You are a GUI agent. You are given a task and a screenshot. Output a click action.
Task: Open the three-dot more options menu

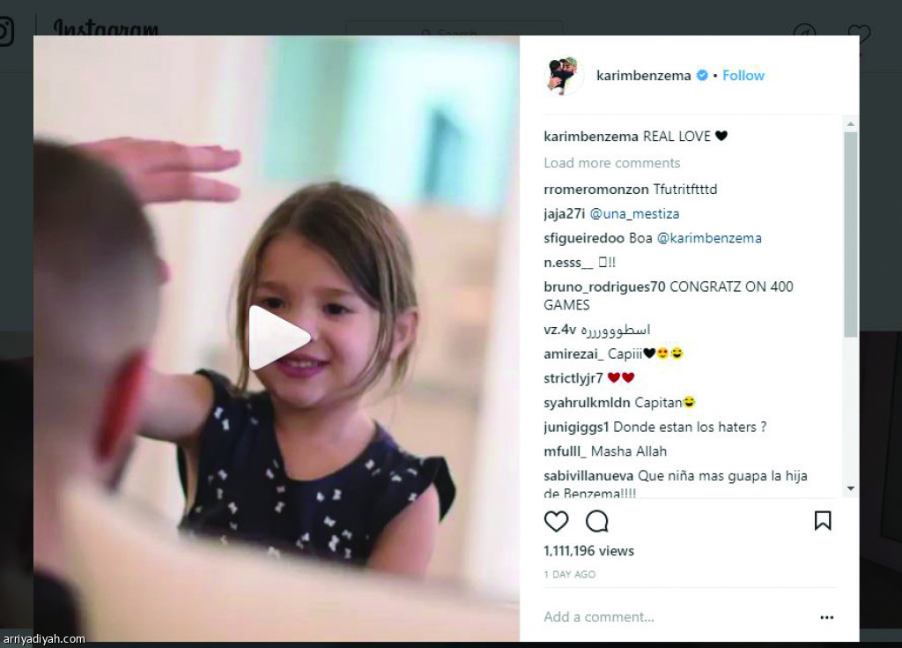(x=826, y=617)
